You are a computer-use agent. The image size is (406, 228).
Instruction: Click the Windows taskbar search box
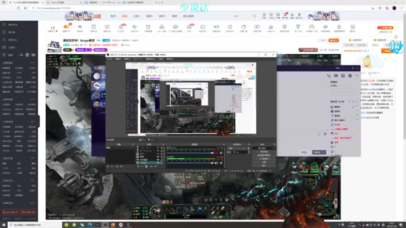35,225
